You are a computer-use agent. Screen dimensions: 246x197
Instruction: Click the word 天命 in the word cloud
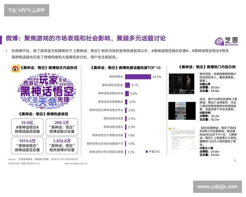[x=48, y=102]
